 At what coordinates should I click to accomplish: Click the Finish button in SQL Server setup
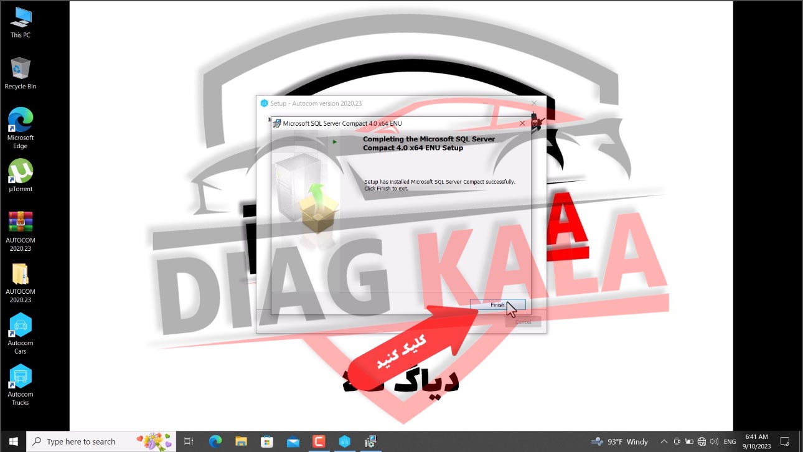[497, 305]
